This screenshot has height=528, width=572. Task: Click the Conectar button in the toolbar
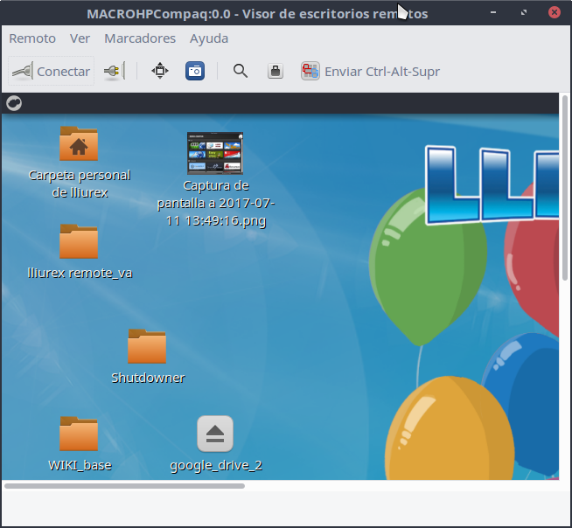(x=51, y=72)
